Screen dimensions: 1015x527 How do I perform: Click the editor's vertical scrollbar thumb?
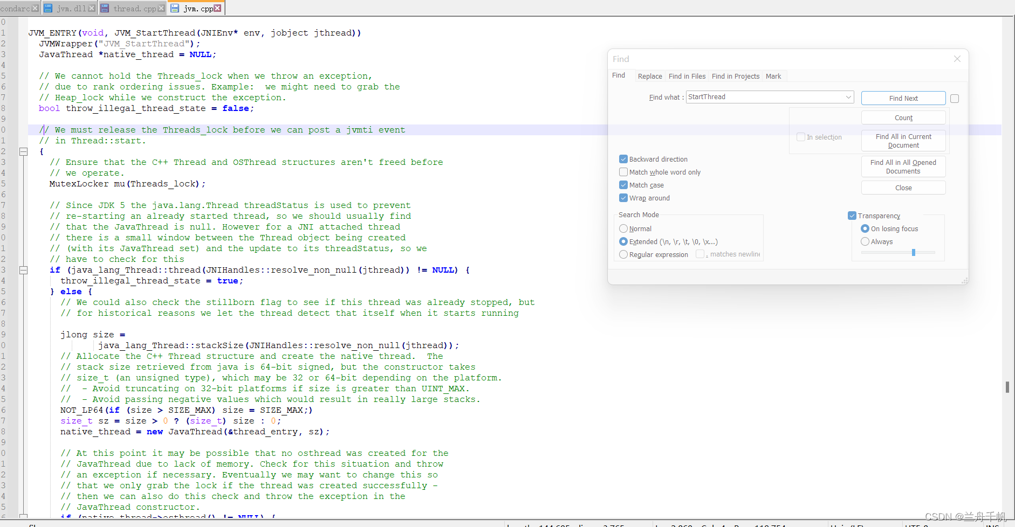coord(1007,387)
